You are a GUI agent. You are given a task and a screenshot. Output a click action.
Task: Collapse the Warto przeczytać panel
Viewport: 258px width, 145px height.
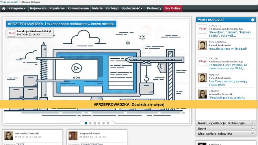[253, 20]
